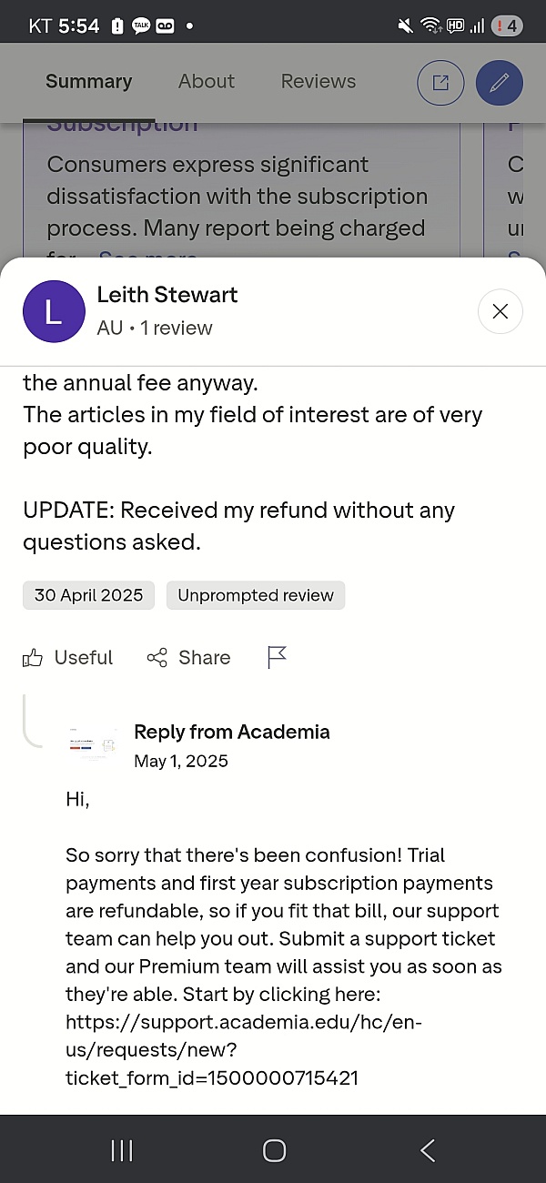Open Leith Stewart's purple avatar
Image resolution: width=546 pixels, height=1183 pixels.
click(54, 311)
